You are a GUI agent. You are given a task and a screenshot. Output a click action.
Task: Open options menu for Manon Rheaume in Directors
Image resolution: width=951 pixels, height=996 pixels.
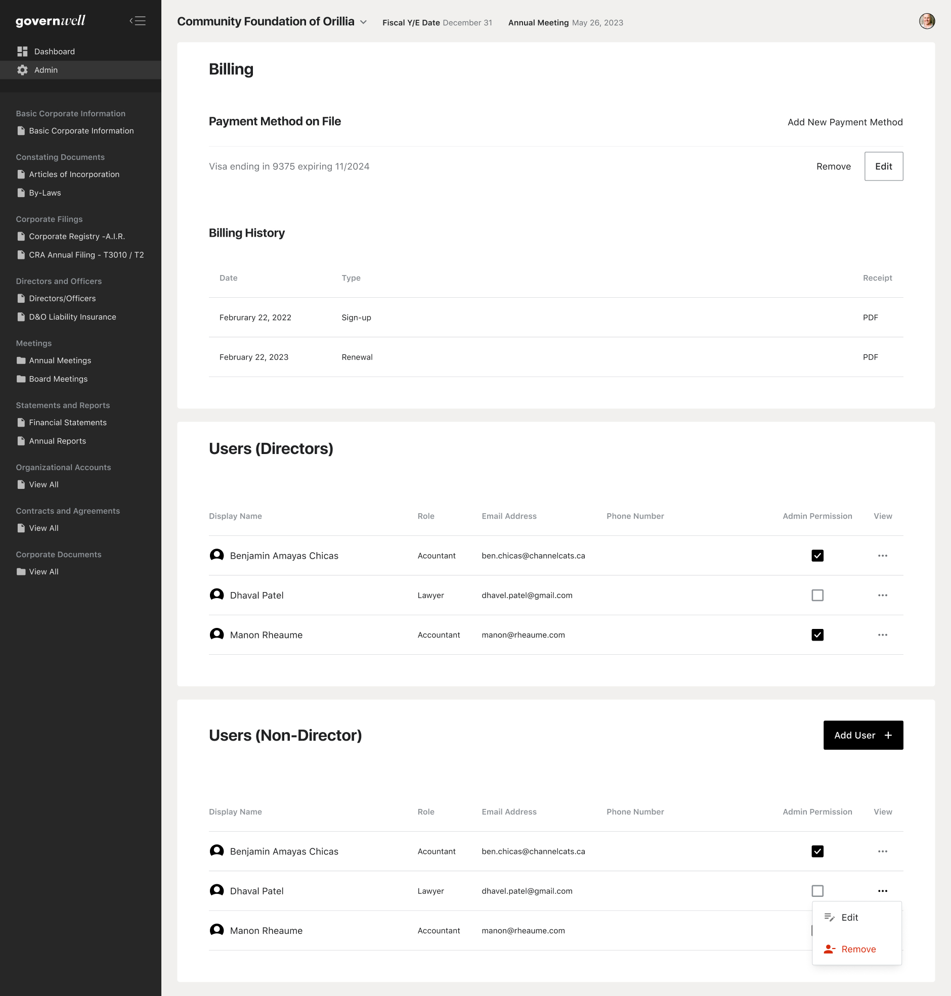tap(882, 635)
